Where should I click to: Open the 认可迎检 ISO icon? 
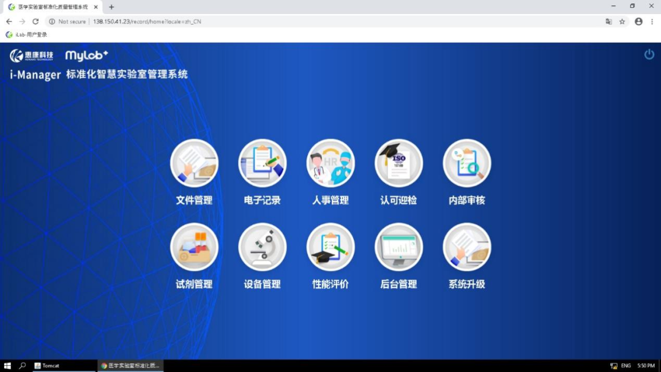399,163
